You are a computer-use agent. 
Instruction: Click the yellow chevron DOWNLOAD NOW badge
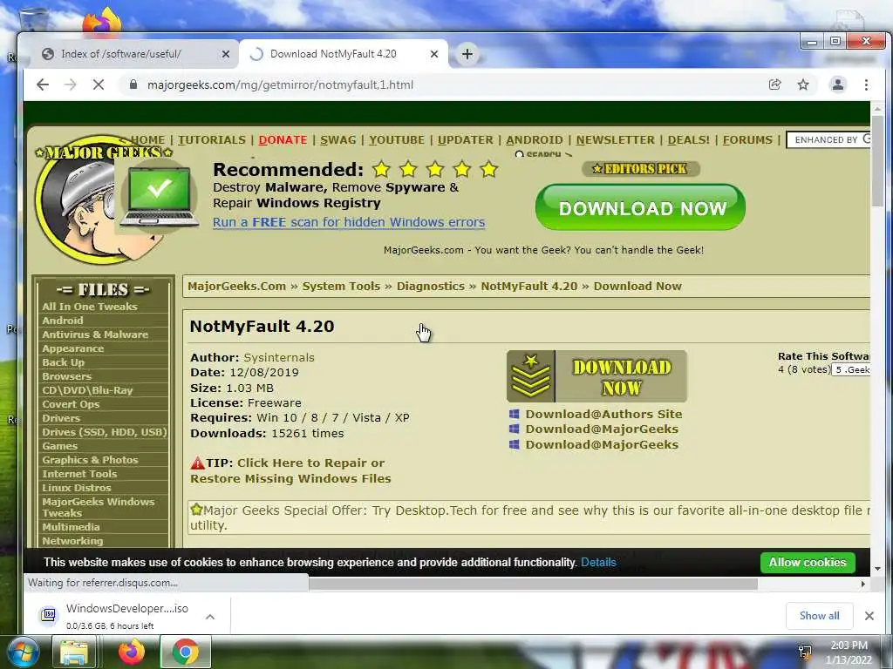coord(596,376)
